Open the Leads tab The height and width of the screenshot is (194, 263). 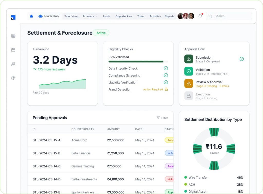click(x=107, y=16)
